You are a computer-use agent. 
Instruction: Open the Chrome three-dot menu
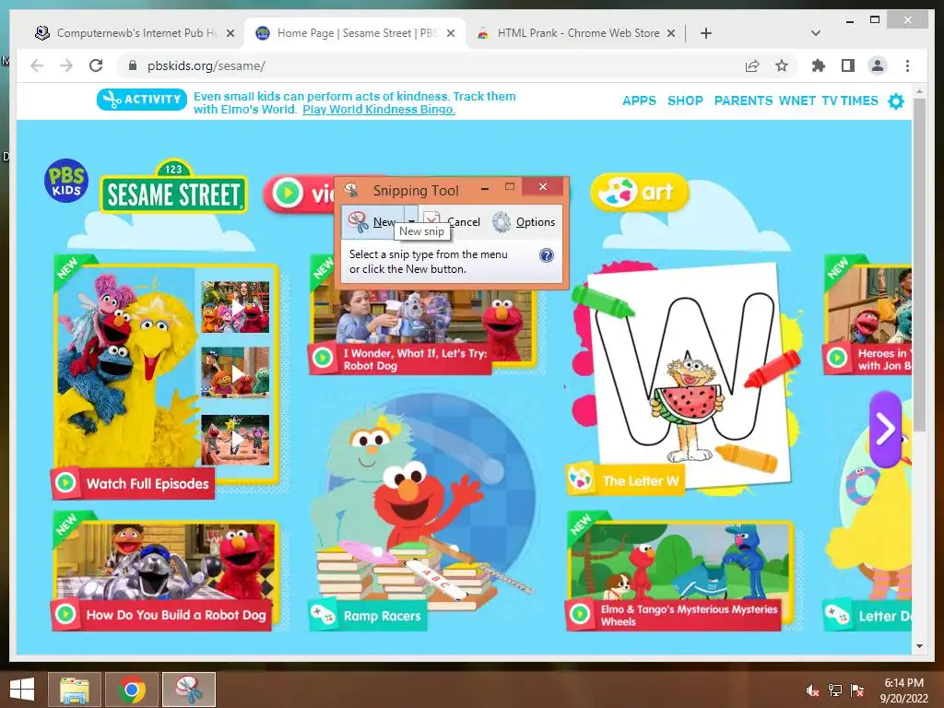[x=907, y=65]
